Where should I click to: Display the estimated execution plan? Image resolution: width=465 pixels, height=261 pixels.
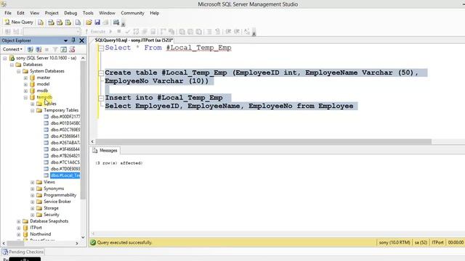coord(136,31)
